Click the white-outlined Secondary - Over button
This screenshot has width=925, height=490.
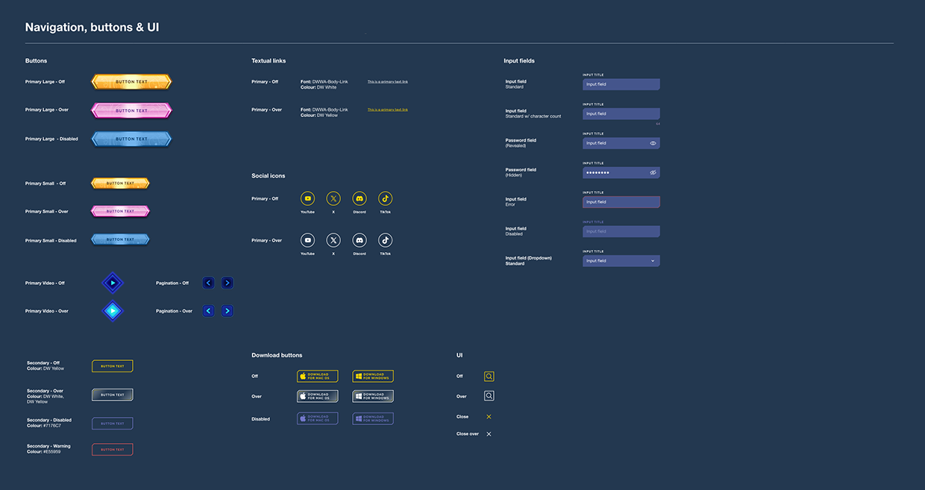pyautogui.click(x=113, y=395)
